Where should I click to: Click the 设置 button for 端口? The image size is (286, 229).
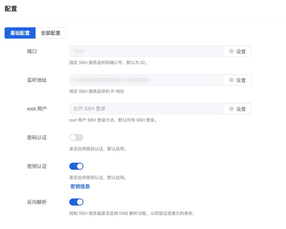[x=237, y=51]
